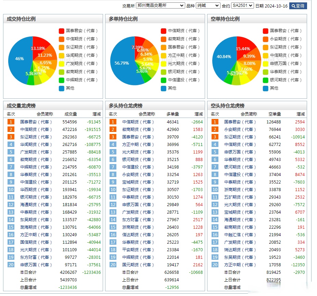Open the 品种 dropdown showing 纯碱

tap(208, 6)
